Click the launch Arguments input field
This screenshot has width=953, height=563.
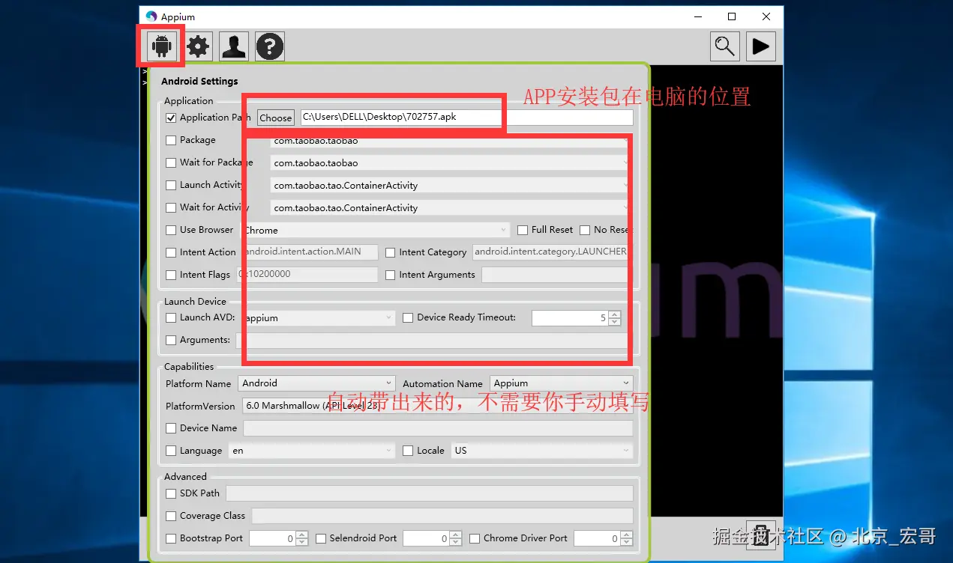click(434, 340)
